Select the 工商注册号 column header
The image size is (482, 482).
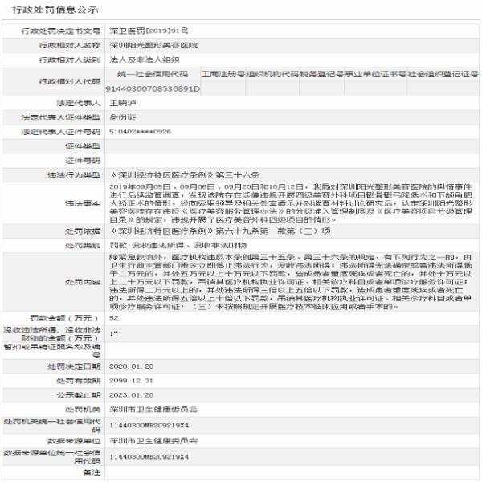223,74
